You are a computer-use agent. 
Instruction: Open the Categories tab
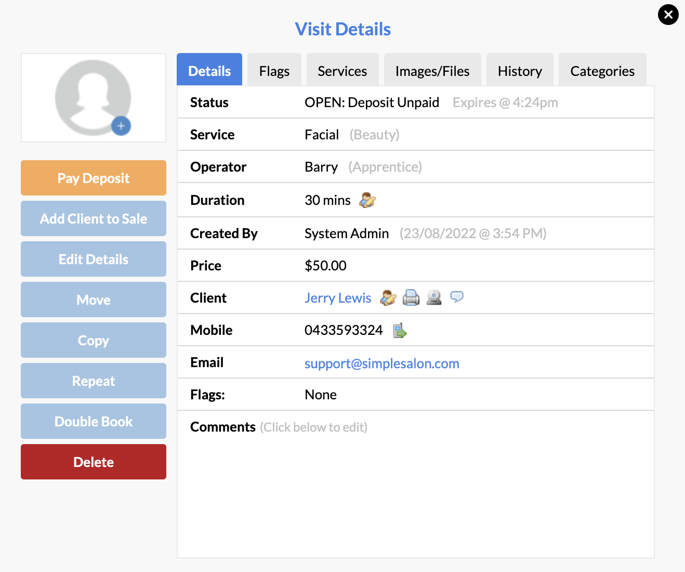coord(602,70)
